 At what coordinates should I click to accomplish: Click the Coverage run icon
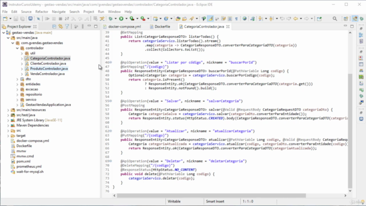132,19
